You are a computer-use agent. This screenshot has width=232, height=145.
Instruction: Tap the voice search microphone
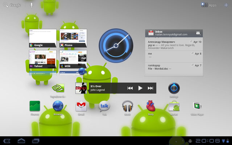(32, 5)
